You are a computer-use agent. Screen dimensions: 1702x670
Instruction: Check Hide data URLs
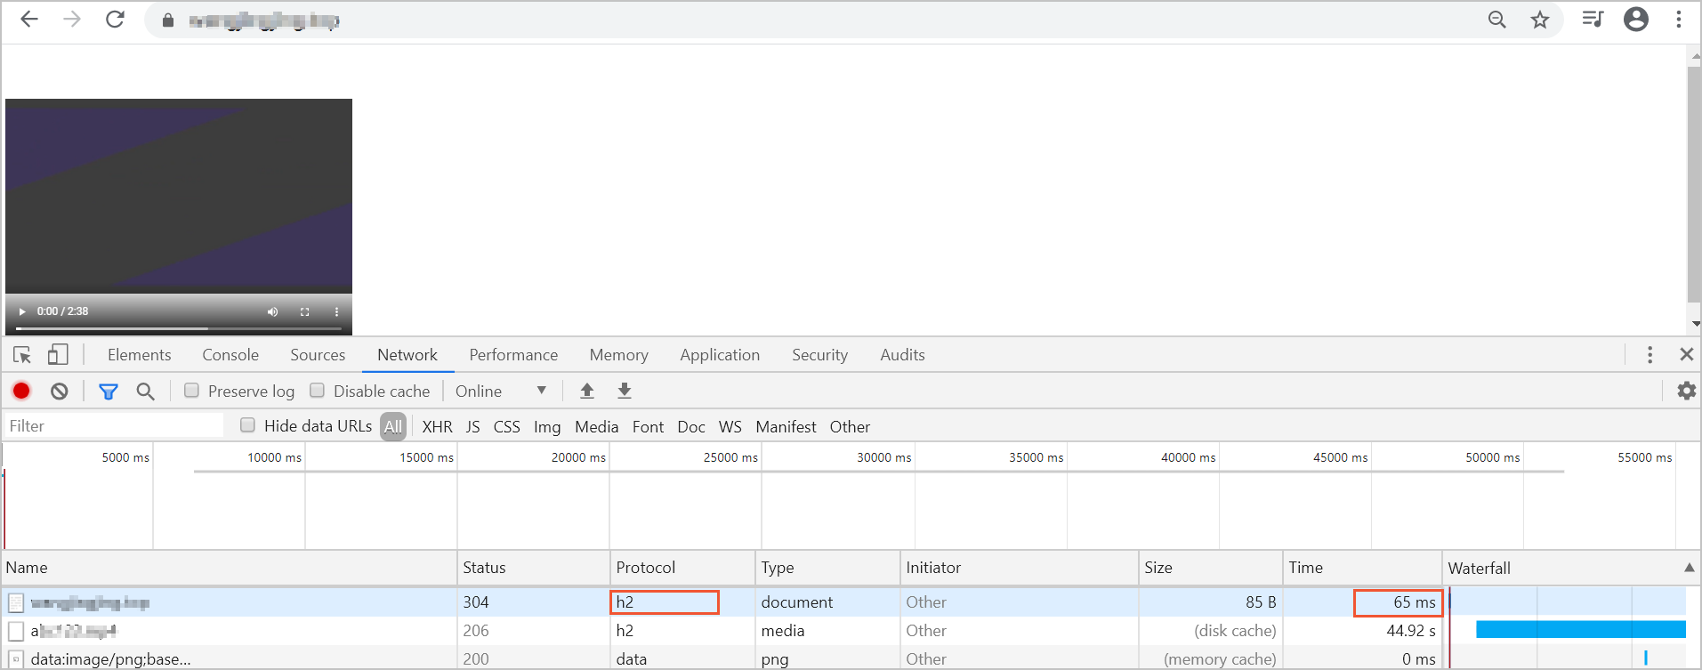[x=247, y=425]
